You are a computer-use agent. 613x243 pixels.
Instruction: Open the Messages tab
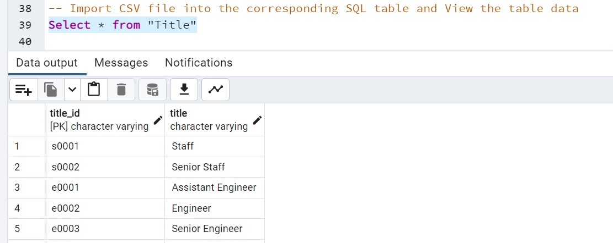[x=121, y=63]
